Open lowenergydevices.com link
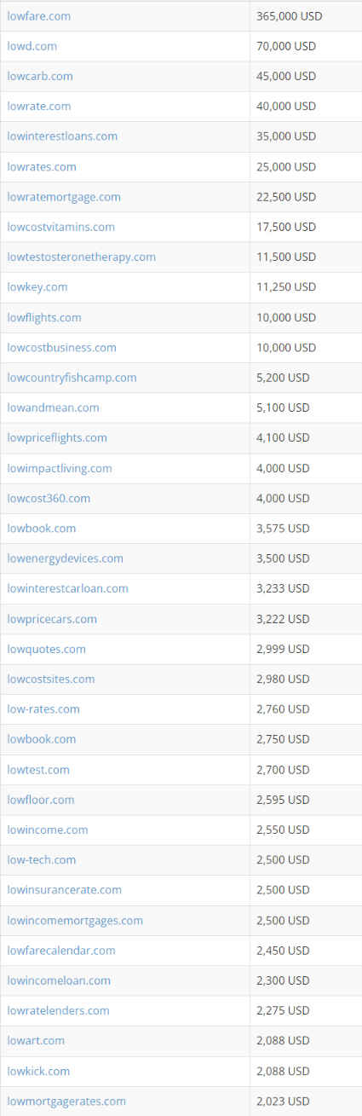 65,558
